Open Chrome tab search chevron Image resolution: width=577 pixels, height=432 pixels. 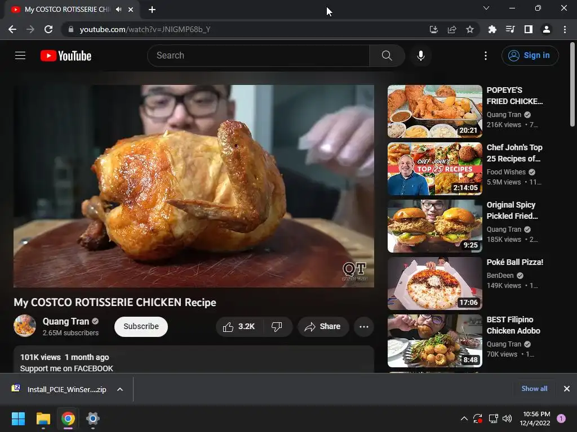point(486,8)
